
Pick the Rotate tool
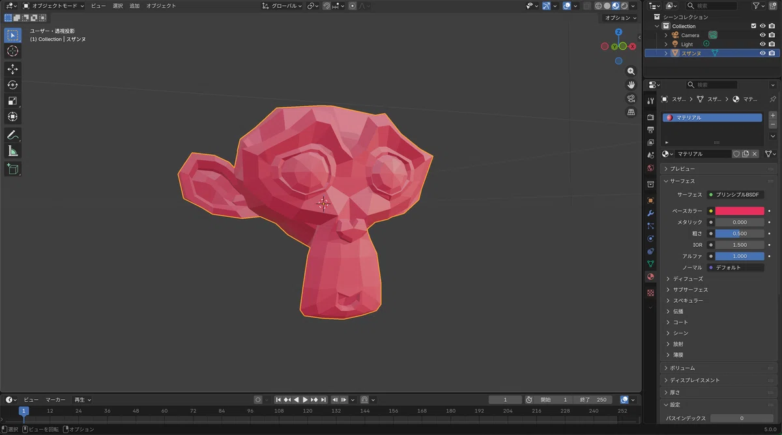[13, 85]
